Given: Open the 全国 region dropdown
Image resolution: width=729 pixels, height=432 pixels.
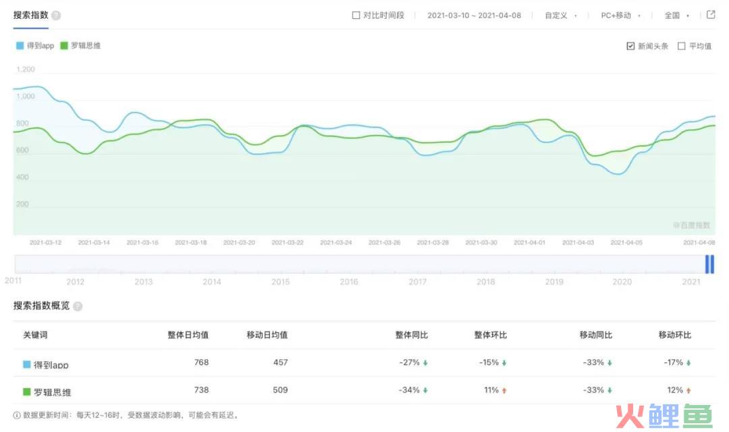Looking at the screenshot, I should point(676,16).
